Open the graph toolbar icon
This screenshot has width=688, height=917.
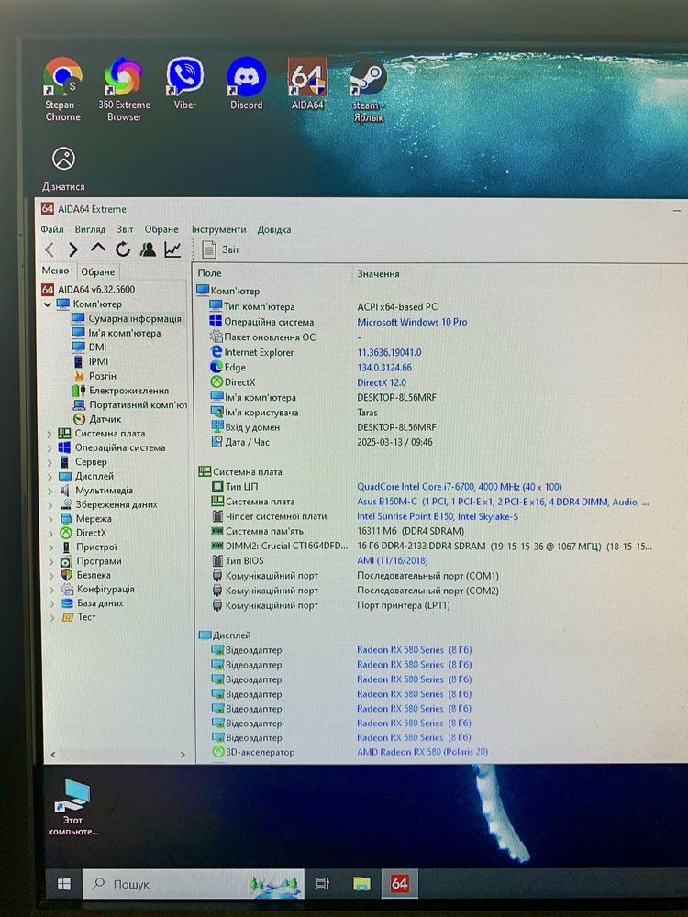point(172,249)
